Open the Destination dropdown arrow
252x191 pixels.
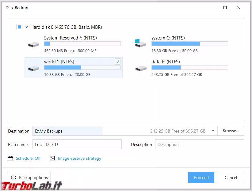point(213,131)
